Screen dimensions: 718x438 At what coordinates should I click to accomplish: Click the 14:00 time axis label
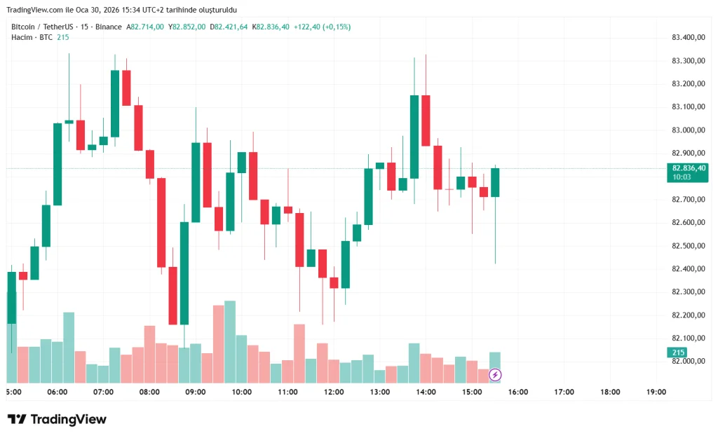coord(426,392)
